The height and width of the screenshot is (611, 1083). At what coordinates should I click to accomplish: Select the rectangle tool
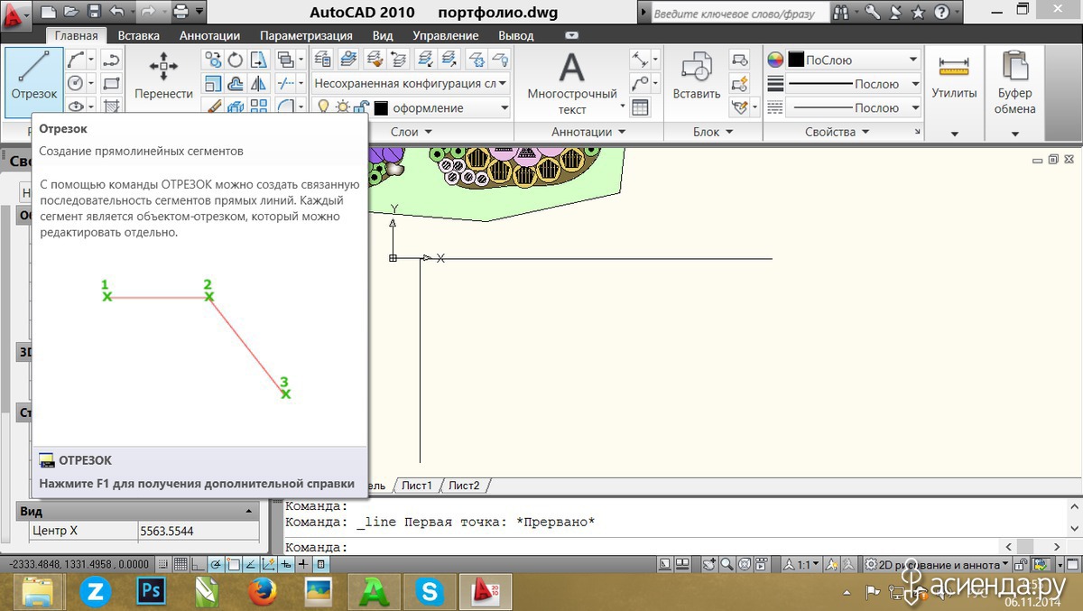pos(112,83)
